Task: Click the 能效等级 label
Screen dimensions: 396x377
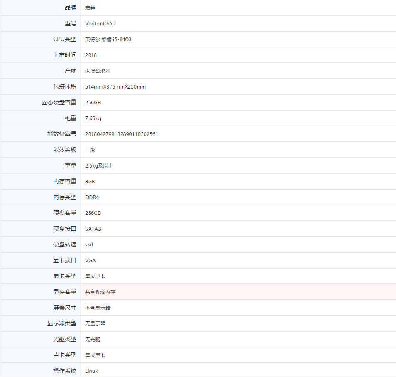Action: (65, 150)
